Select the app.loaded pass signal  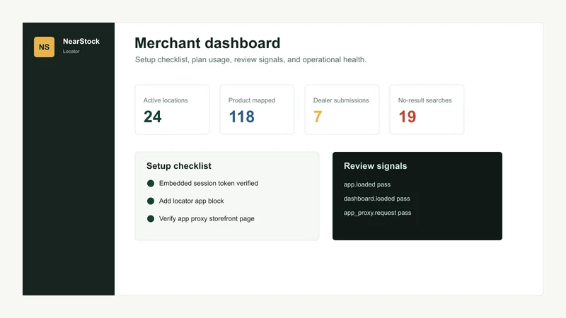coord(367,184)
